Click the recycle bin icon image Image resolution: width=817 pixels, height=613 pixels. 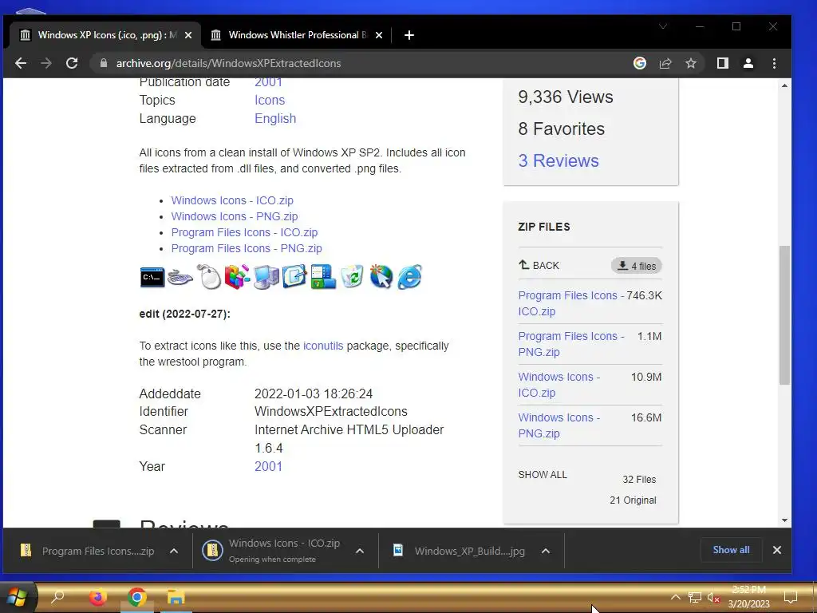pyautogui.click(x=352, y=275)
